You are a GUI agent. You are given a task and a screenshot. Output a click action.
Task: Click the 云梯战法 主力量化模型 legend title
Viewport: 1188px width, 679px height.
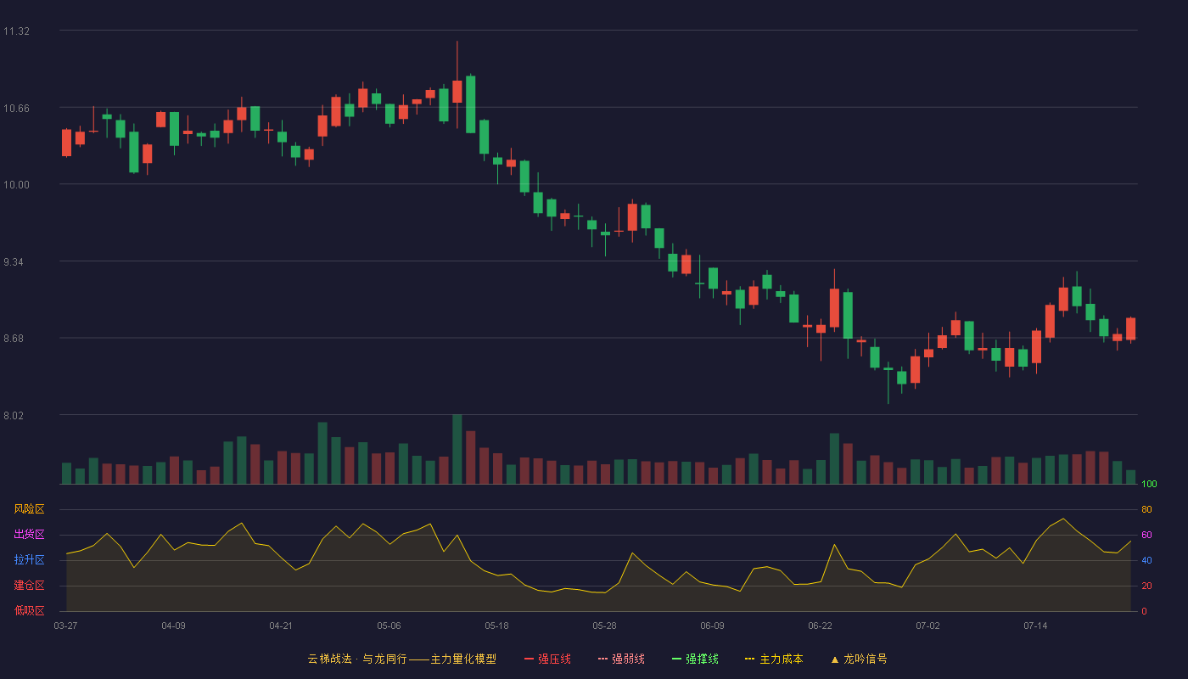pos(402,659)
